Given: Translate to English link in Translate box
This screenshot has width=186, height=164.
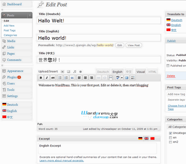Looking at the screenshot, I should 176,25.
